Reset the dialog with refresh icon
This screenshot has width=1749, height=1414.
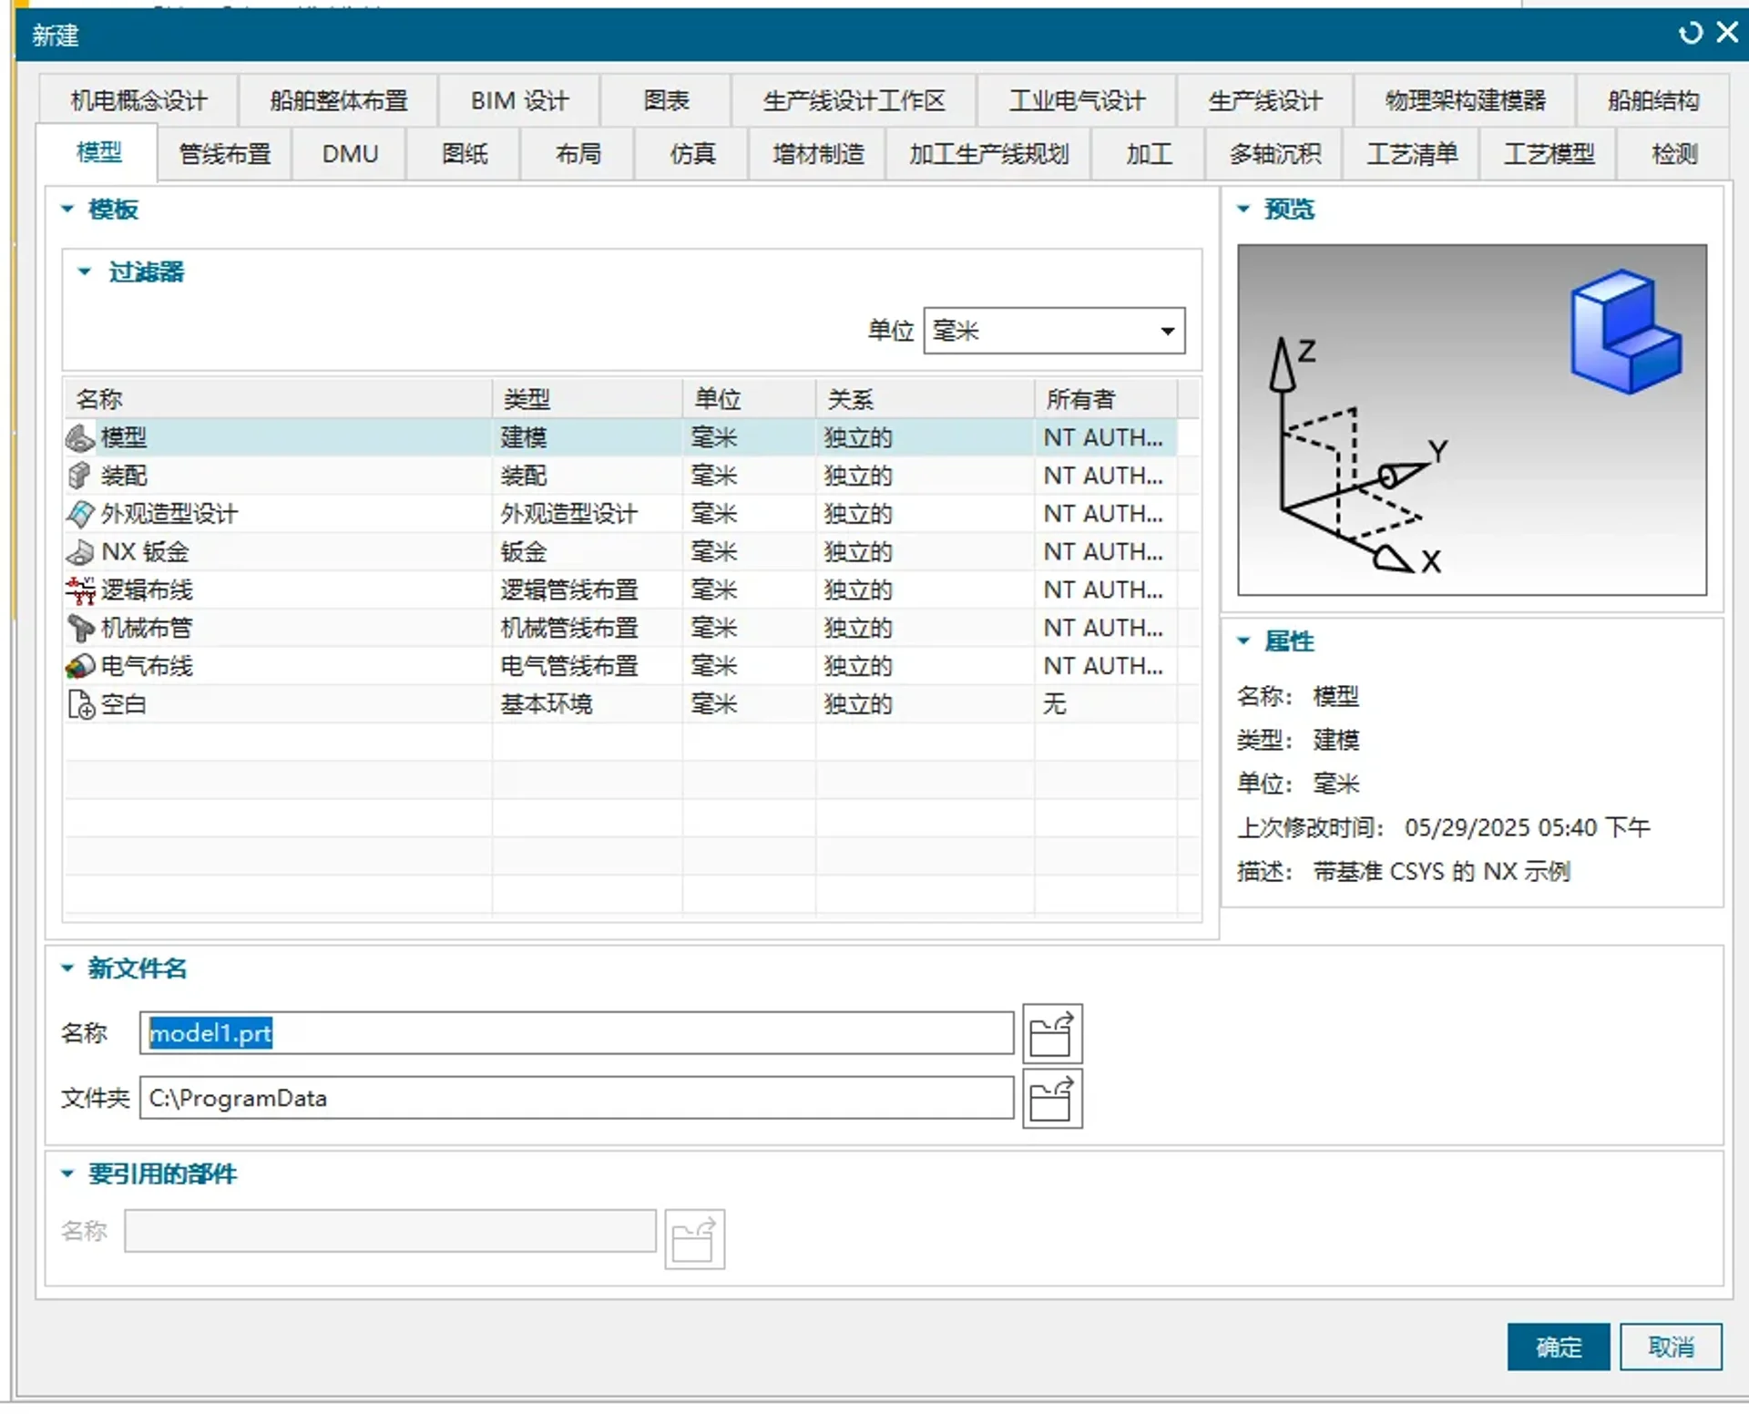pos(1690,34)
